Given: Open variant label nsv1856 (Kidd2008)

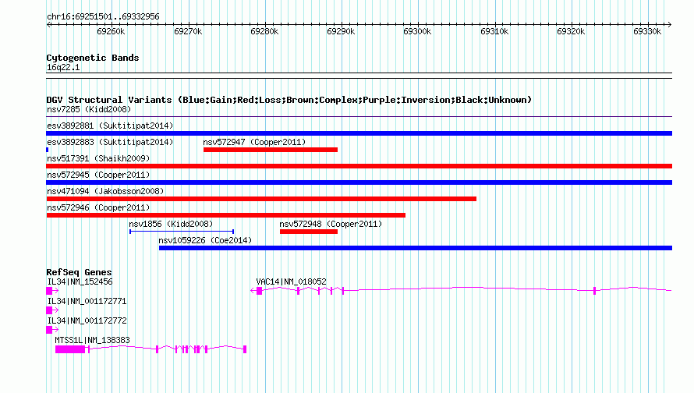Looking at the screenshot, I should (171, 224).
